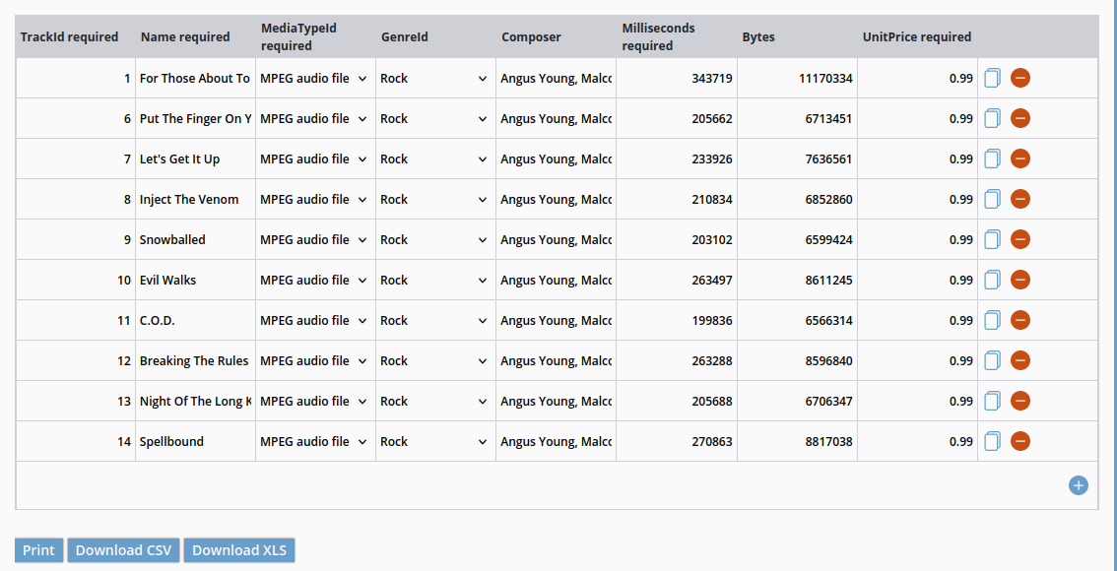The height and width of the screenshot is (571, 1117).
Task: Remove the Evil Walks track row
Action: coord(1020,280)
